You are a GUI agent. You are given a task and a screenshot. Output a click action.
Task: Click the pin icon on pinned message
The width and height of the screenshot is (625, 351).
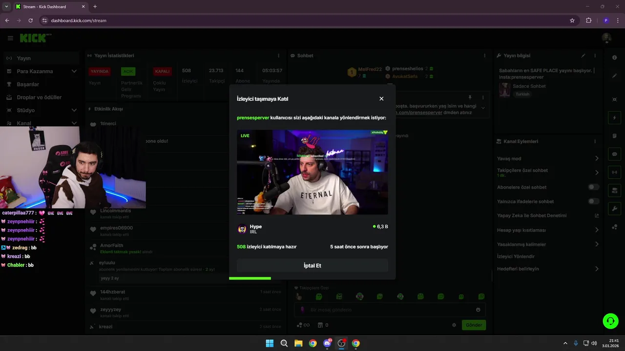point(470,97)
